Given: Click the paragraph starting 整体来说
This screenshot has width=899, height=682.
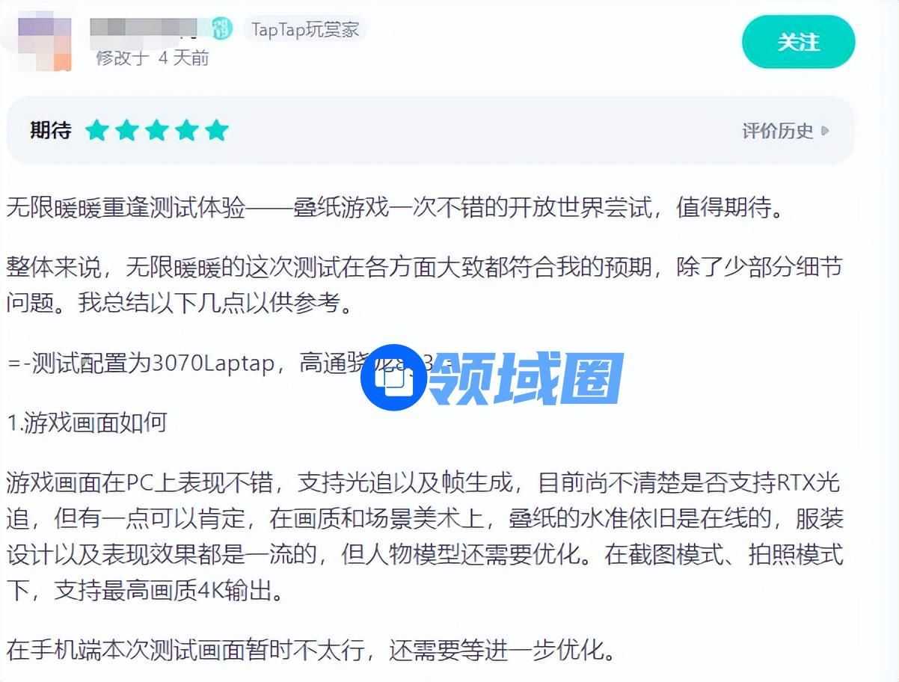Looking at the screenshot, I should [x=425, y=286].
